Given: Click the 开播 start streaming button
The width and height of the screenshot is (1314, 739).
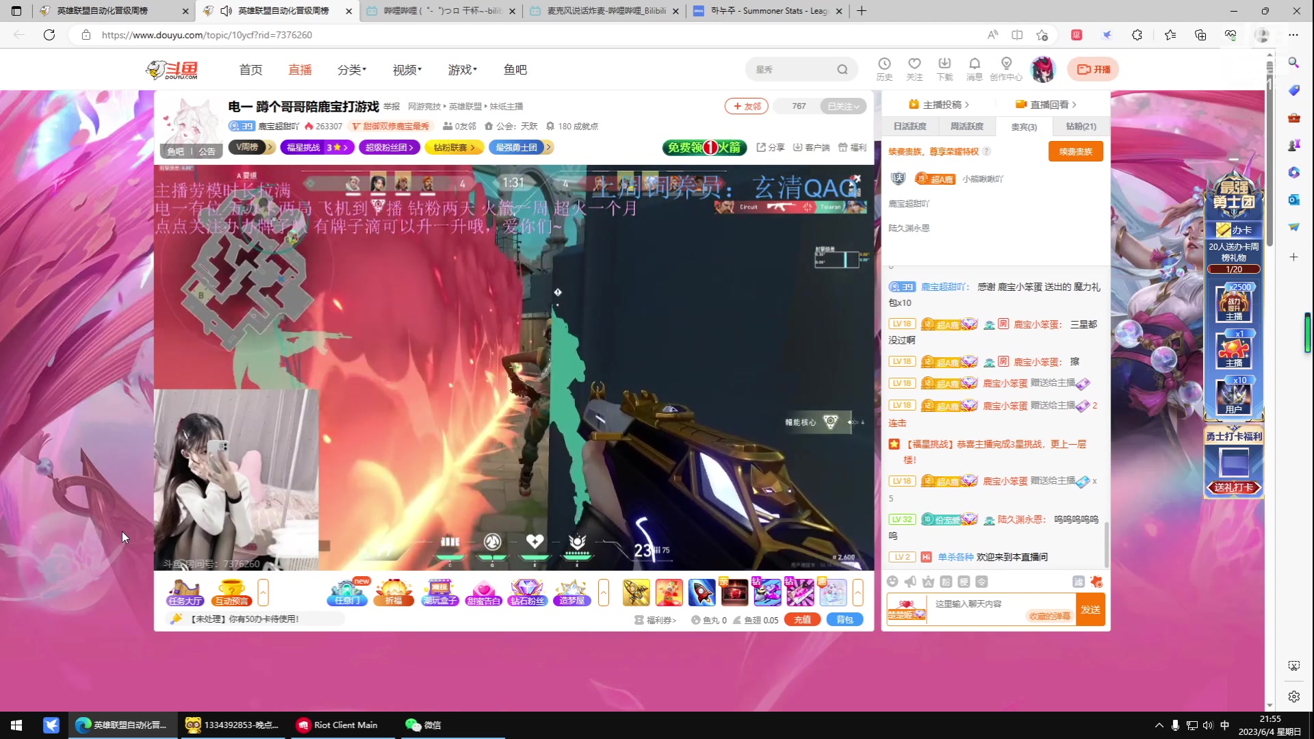Looking at the screenshot, I should click(1094, 69).
